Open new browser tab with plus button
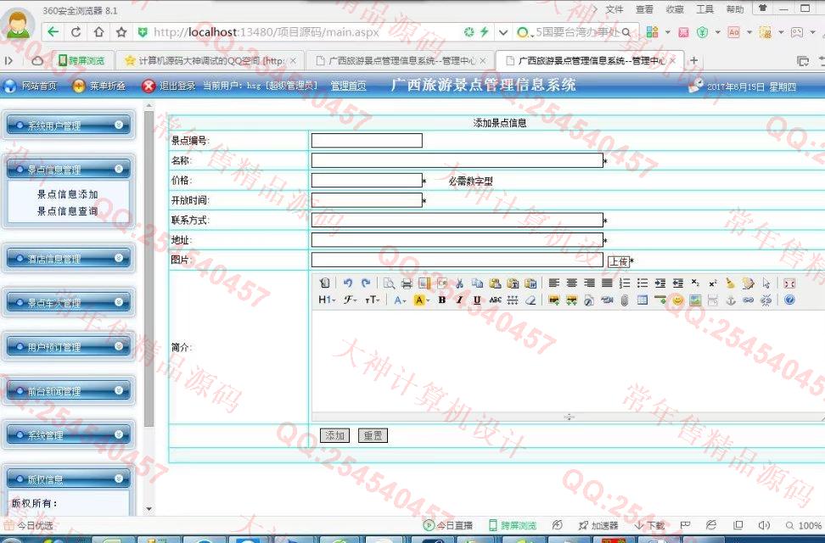This screenshot has height=543, width=825. [x=694, y=60]
